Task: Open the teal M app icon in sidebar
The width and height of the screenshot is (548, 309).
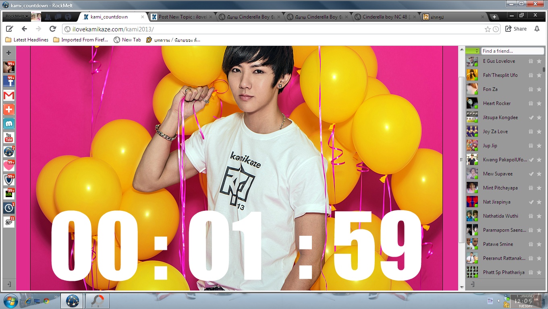Action: 9,124
